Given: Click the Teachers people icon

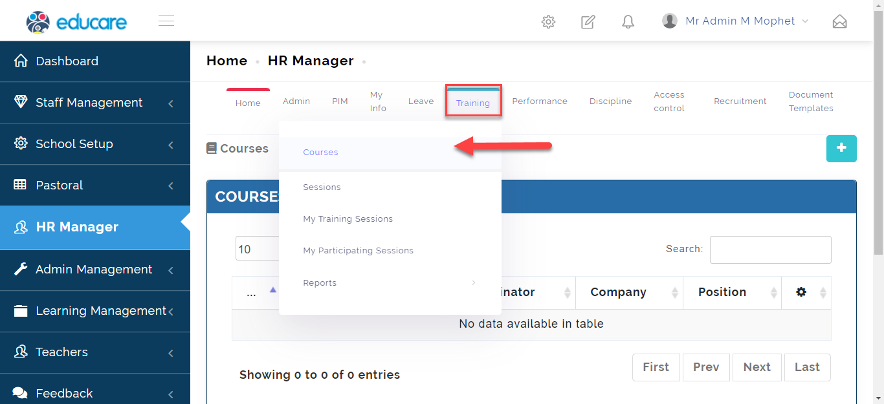Looking at the screenshot, I should (21, 352).
